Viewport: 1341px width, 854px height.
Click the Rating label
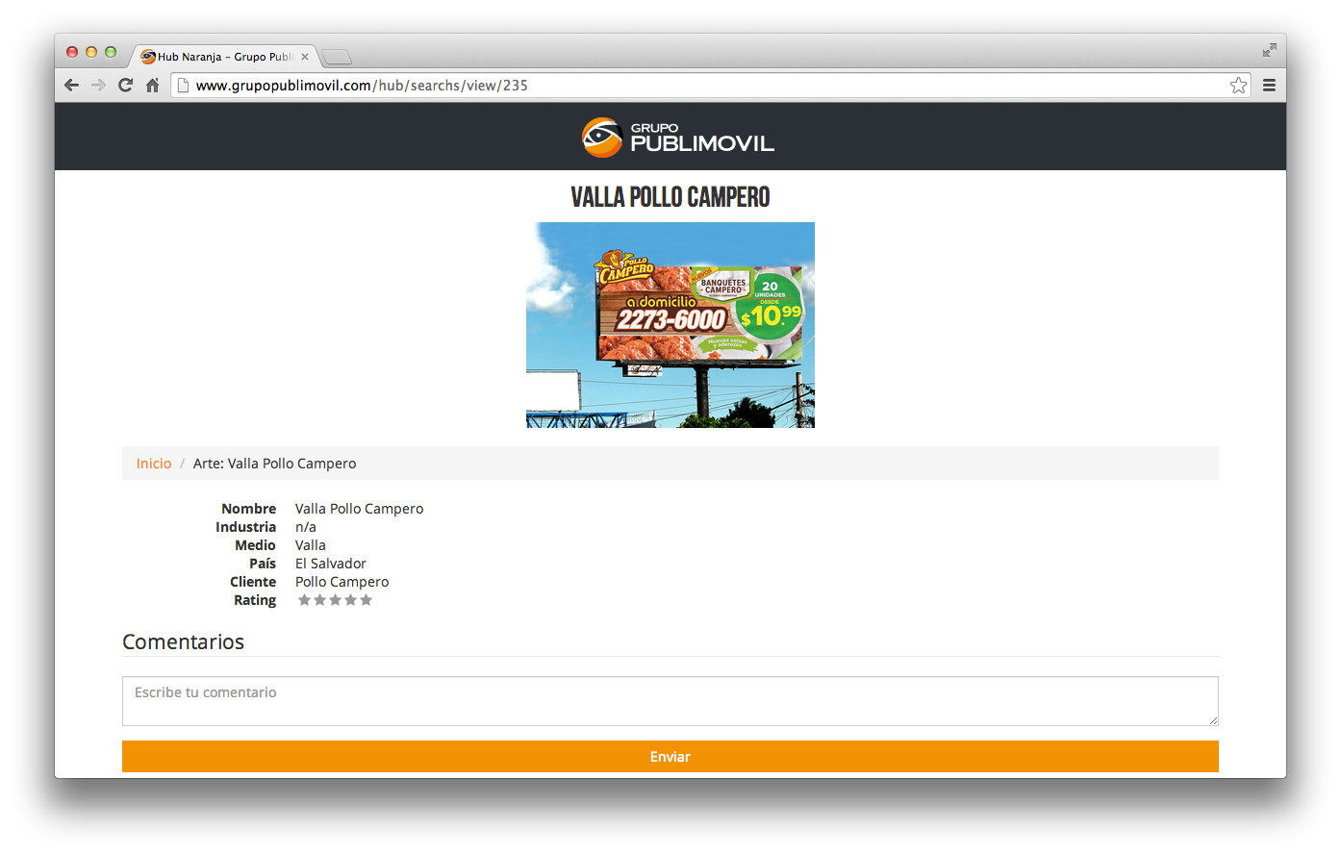(255, 600)
